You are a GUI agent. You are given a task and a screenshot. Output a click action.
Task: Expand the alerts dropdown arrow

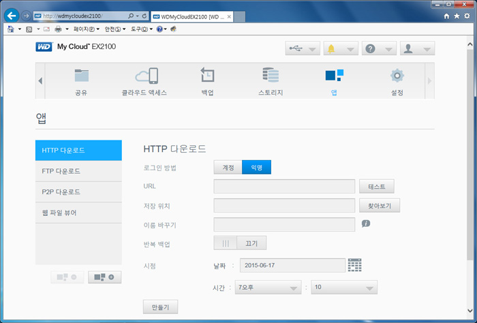tap(350, 49)
